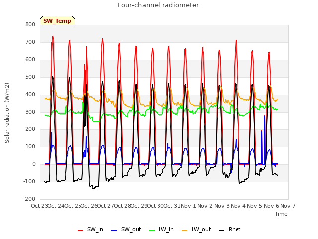
Task: Toggle LW_in series in legend
Action: (161, 229)
